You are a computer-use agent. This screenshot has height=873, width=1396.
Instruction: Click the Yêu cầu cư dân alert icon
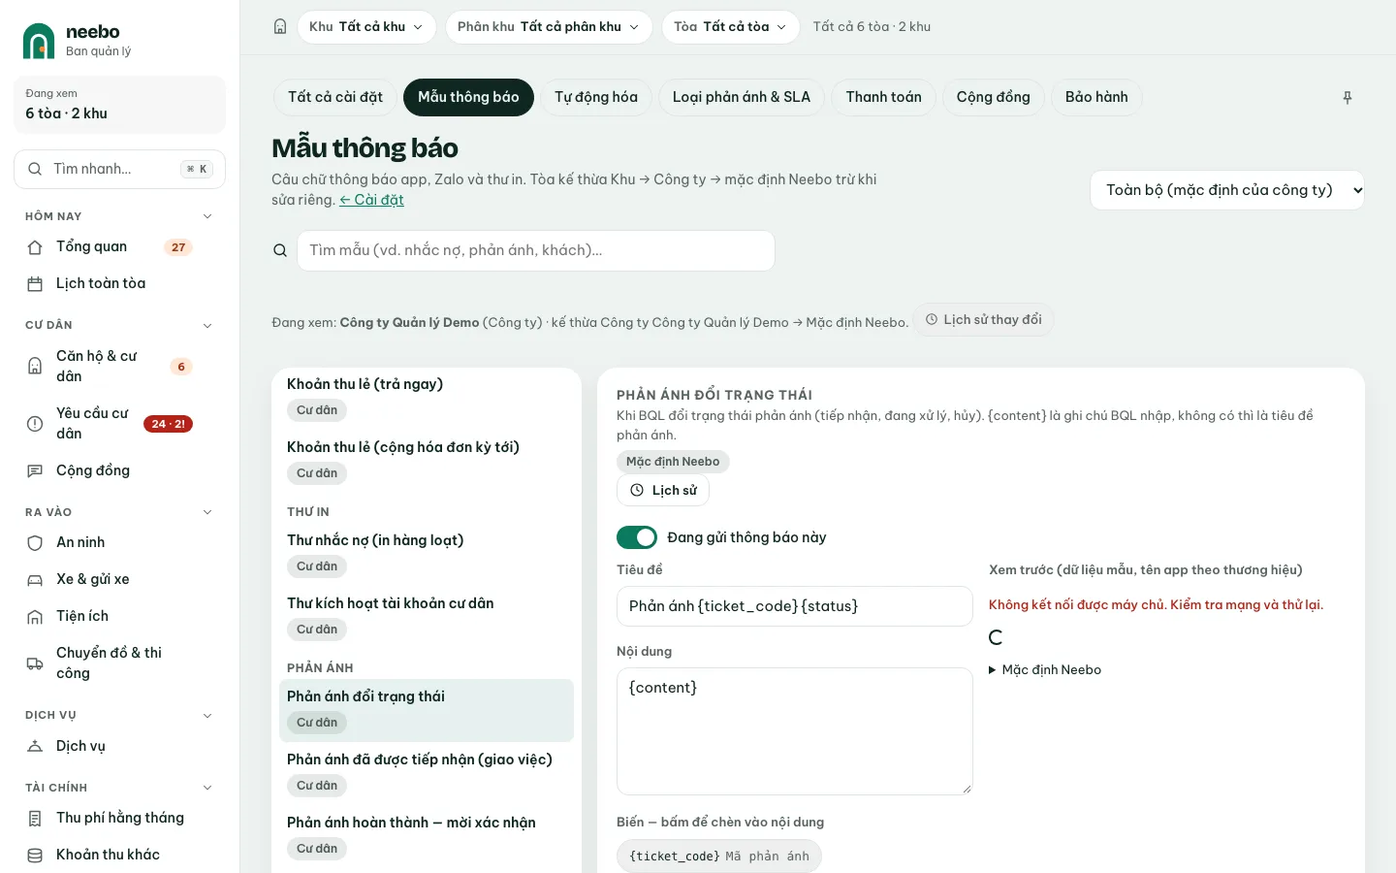(35, 424)
